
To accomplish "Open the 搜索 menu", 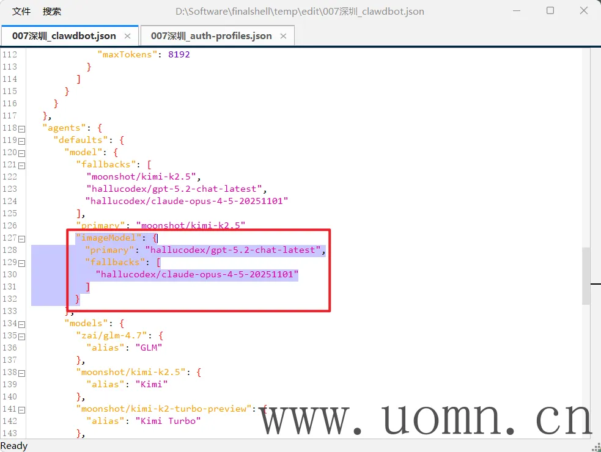I will coord(52,12).
